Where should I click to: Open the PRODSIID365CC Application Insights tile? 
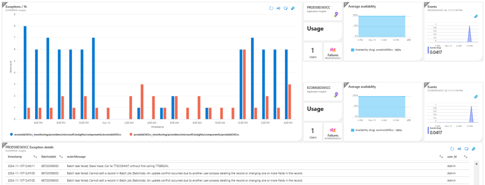323,11
